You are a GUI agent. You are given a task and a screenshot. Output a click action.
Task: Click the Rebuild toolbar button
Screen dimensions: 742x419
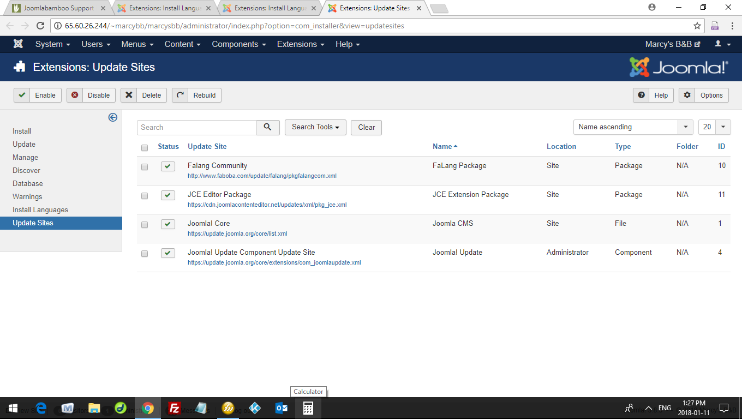point(196,95)
